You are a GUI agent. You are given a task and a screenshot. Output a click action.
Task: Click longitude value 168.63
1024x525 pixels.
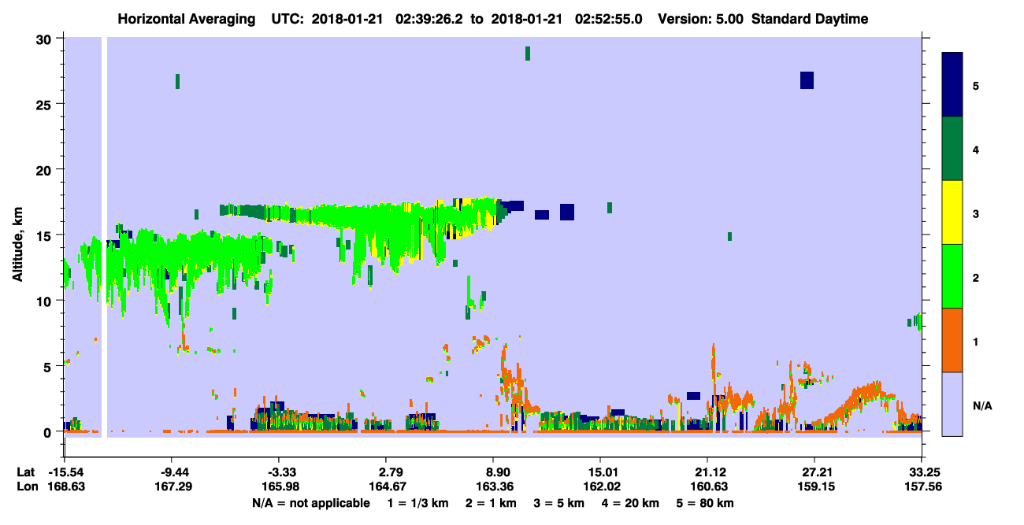click(66, 486)
